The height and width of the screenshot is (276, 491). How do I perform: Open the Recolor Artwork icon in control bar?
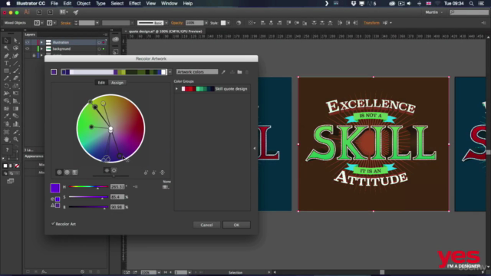[x=239, y=23]
